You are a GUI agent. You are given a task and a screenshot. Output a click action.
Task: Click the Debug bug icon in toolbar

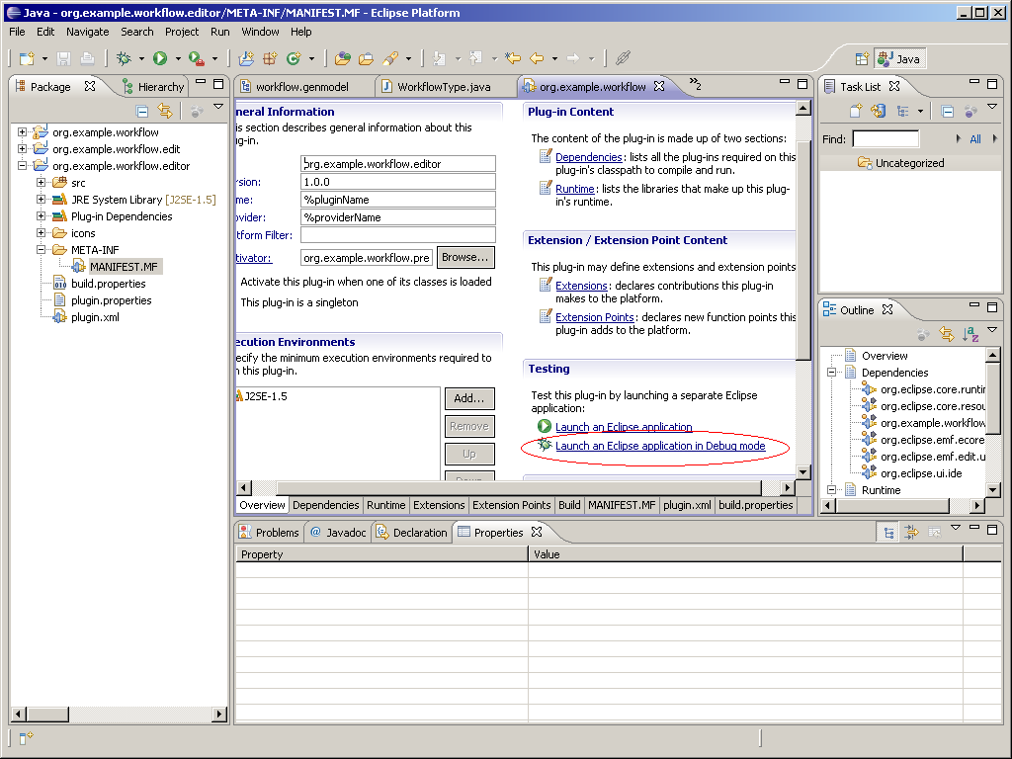[x=125, y=59]
